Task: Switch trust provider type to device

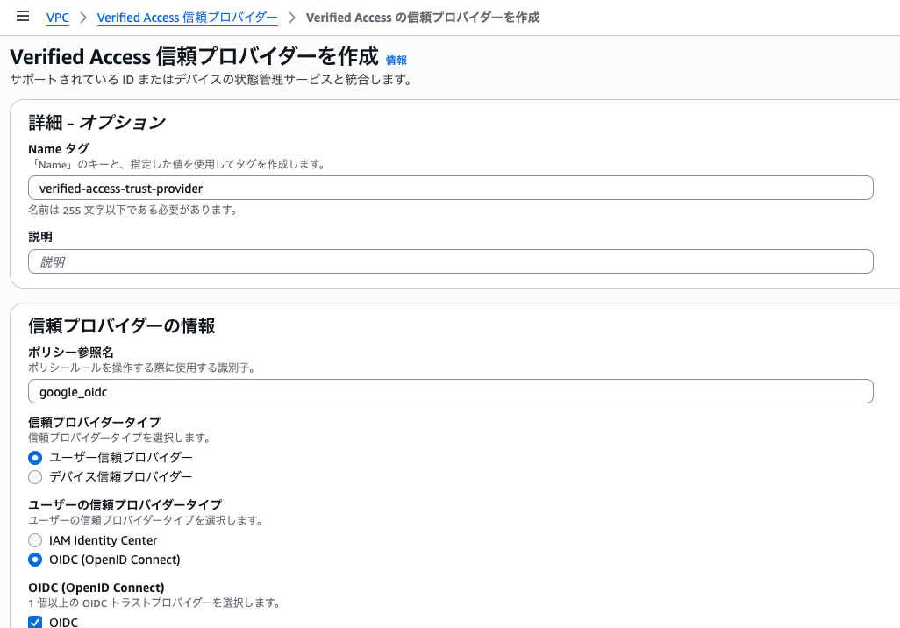Action: pos(34,476)
